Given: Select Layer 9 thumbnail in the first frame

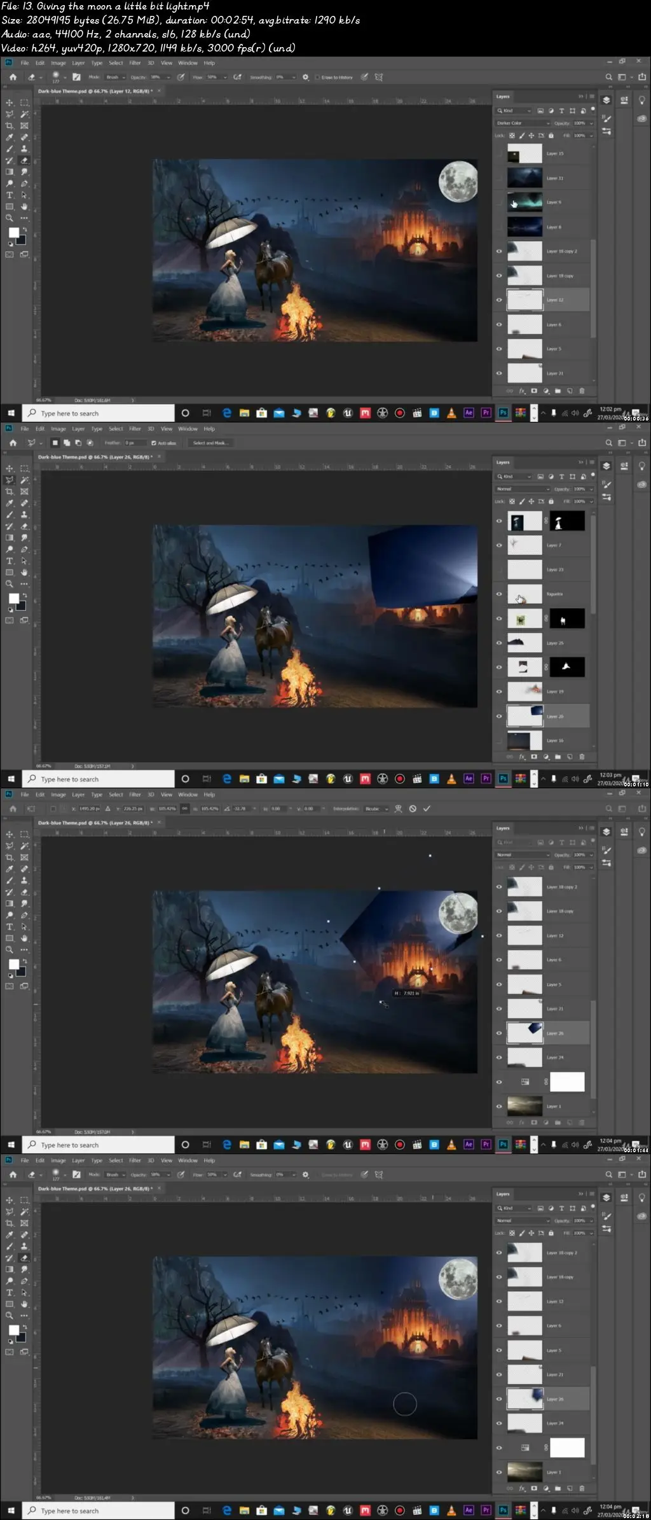Looking at the screenshot, I should (x=524, y=202).
